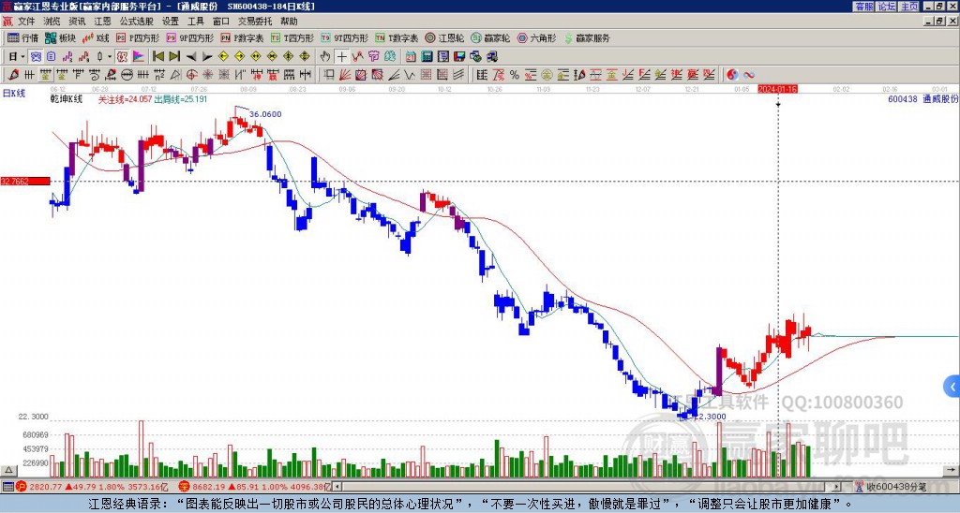Click the 600438 通威股份 stock label

click(x=922, y=99)
